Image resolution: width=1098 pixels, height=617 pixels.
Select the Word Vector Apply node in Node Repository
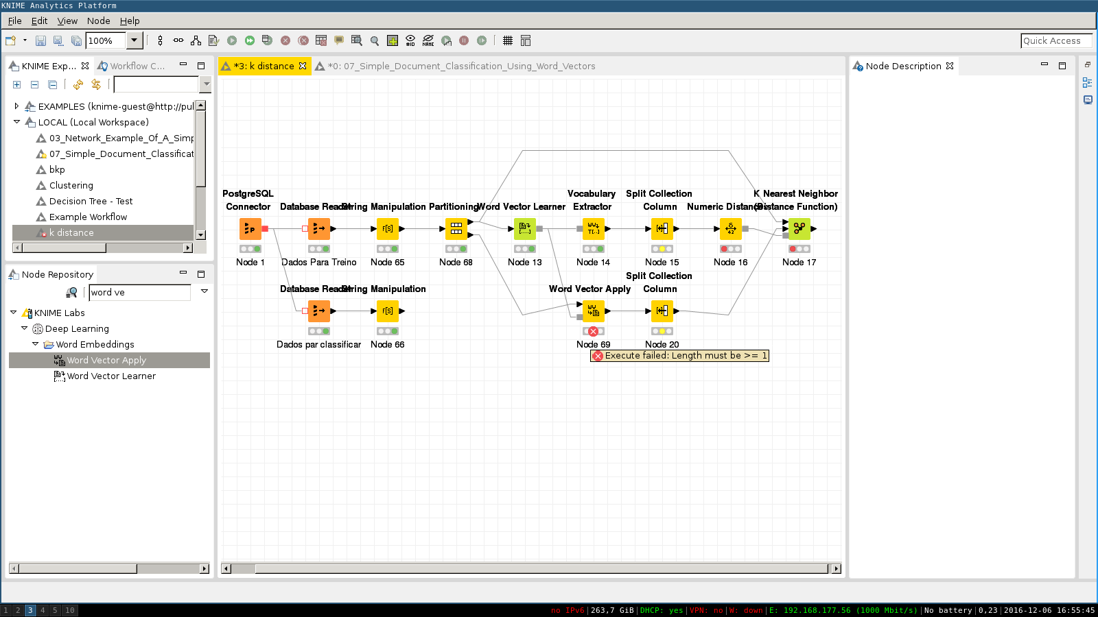pos(106,360)
